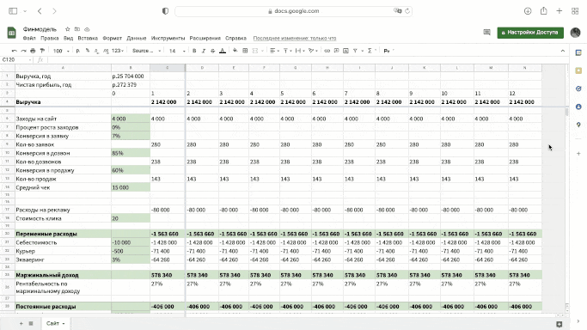The width and height of the screenshot is (587, 330).
Task: Open the Вставка menu
Action: click(88, 38)
